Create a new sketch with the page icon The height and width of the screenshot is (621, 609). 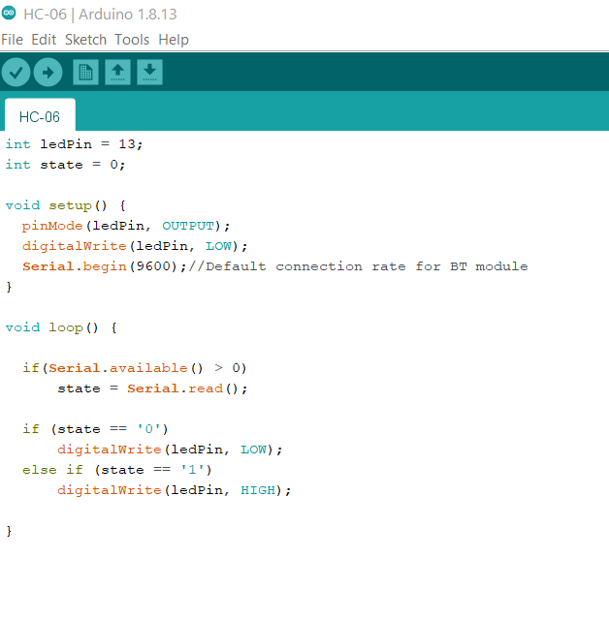point(85,72)
